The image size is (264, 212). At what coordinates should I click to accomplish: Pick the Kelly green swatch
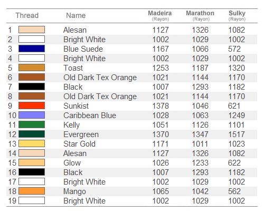tap(32, 124)
